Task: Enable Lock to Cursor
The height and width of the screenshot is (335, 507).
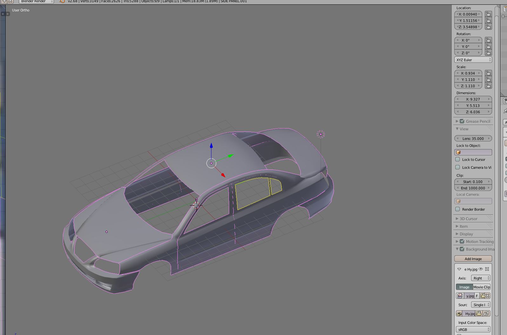Action: 457,159
